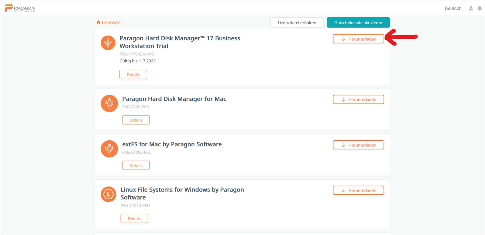Click the extFS for Mac product icon
The image size is (485, 235).
tap(109, 149)
